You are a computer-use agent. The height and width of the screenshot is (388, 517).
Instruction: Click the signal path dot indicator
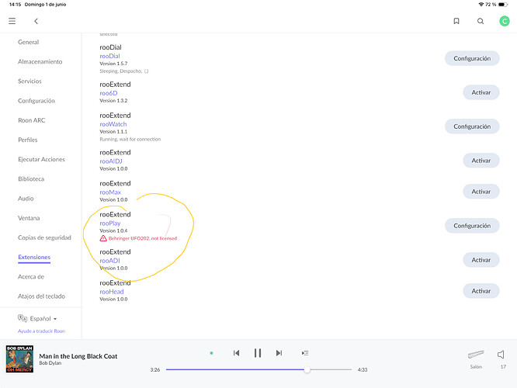point(211,353)
